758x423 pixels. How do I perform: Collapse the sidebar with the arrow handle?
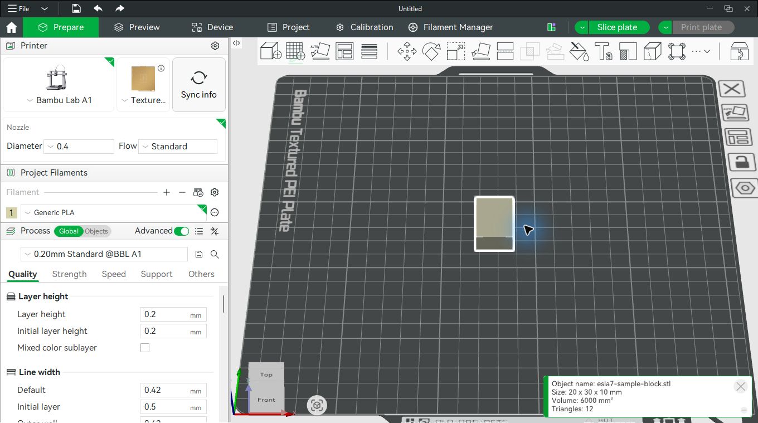point(236,43)
